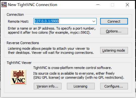Click the tight VNC brick logo image
Image resolution: width=136 pixels, height=98 pixels.
(x=18, y=77)
